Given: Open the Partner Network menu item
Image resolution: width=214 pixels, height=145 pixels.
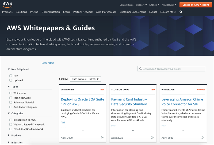Looking at the screenshot, I should 83,12.
